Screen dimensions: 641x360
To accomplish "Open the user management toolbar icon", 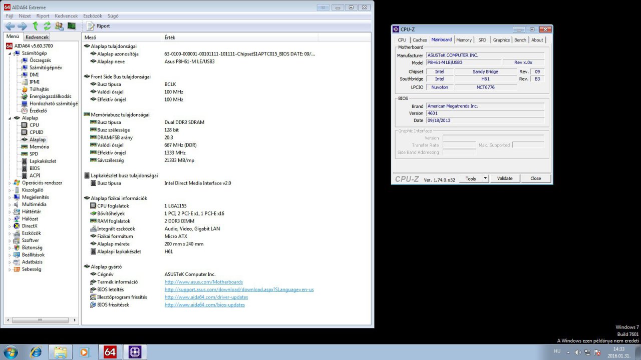I will [60, 26].
